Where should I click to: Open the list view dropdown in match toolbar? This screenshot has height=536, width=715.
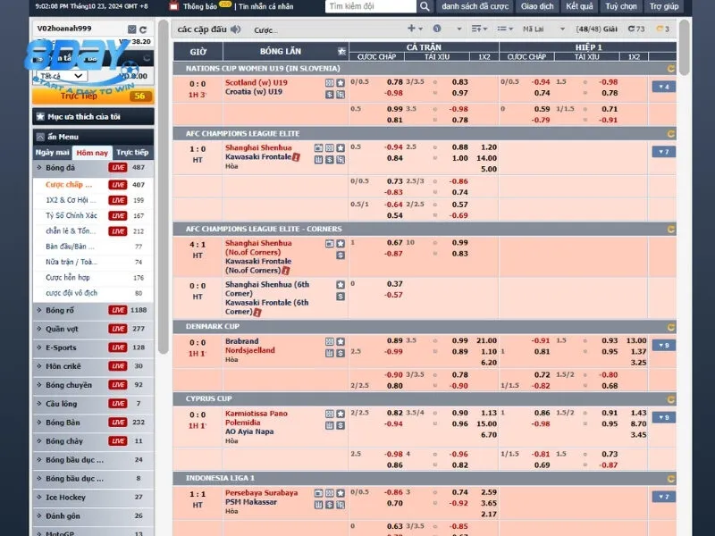(x=505, y=29)
